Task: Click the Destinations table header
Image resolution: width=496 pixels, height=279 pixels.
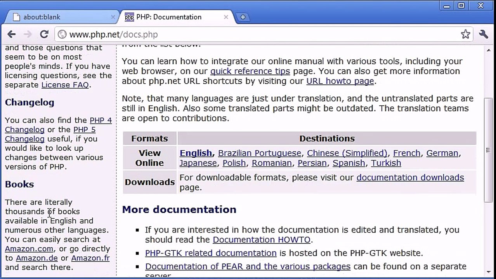Action: point(327,139)
